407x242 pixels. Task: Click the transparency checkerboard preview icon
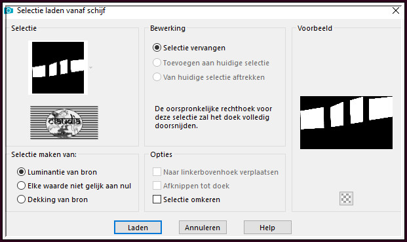point(346,198)
